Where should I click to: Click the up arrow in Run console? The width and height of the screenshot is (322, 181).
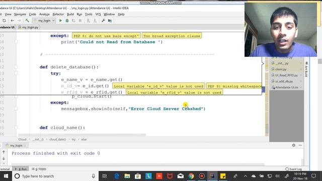(4, 152)
